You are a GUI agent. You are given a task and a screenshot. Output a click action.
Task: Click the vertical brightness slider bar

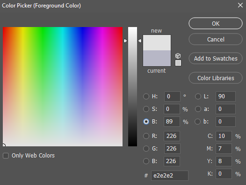tap(132, 87)
